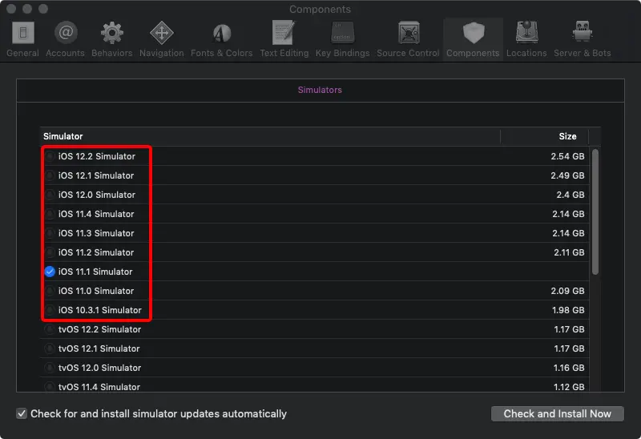Click the 1.98 GB size value
Screen dimensions: 641x439
tap(568, 310)
